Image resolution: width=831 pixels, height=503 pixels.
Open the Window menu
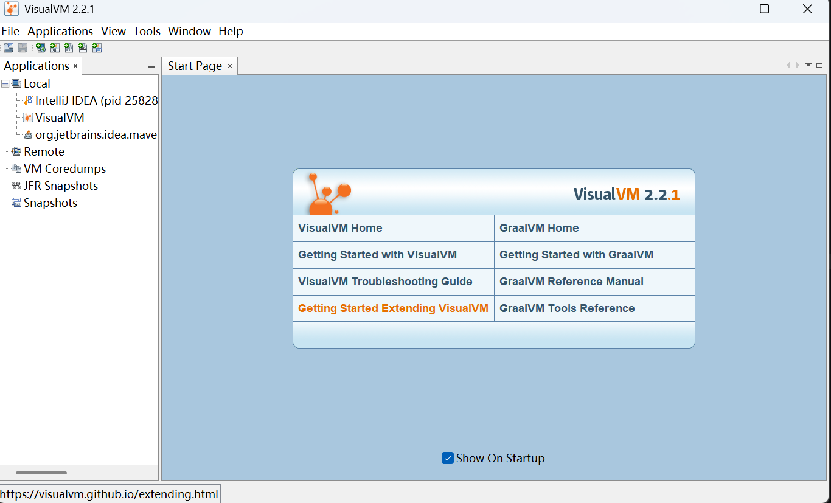pyautogui.click(x=189, y=31)
